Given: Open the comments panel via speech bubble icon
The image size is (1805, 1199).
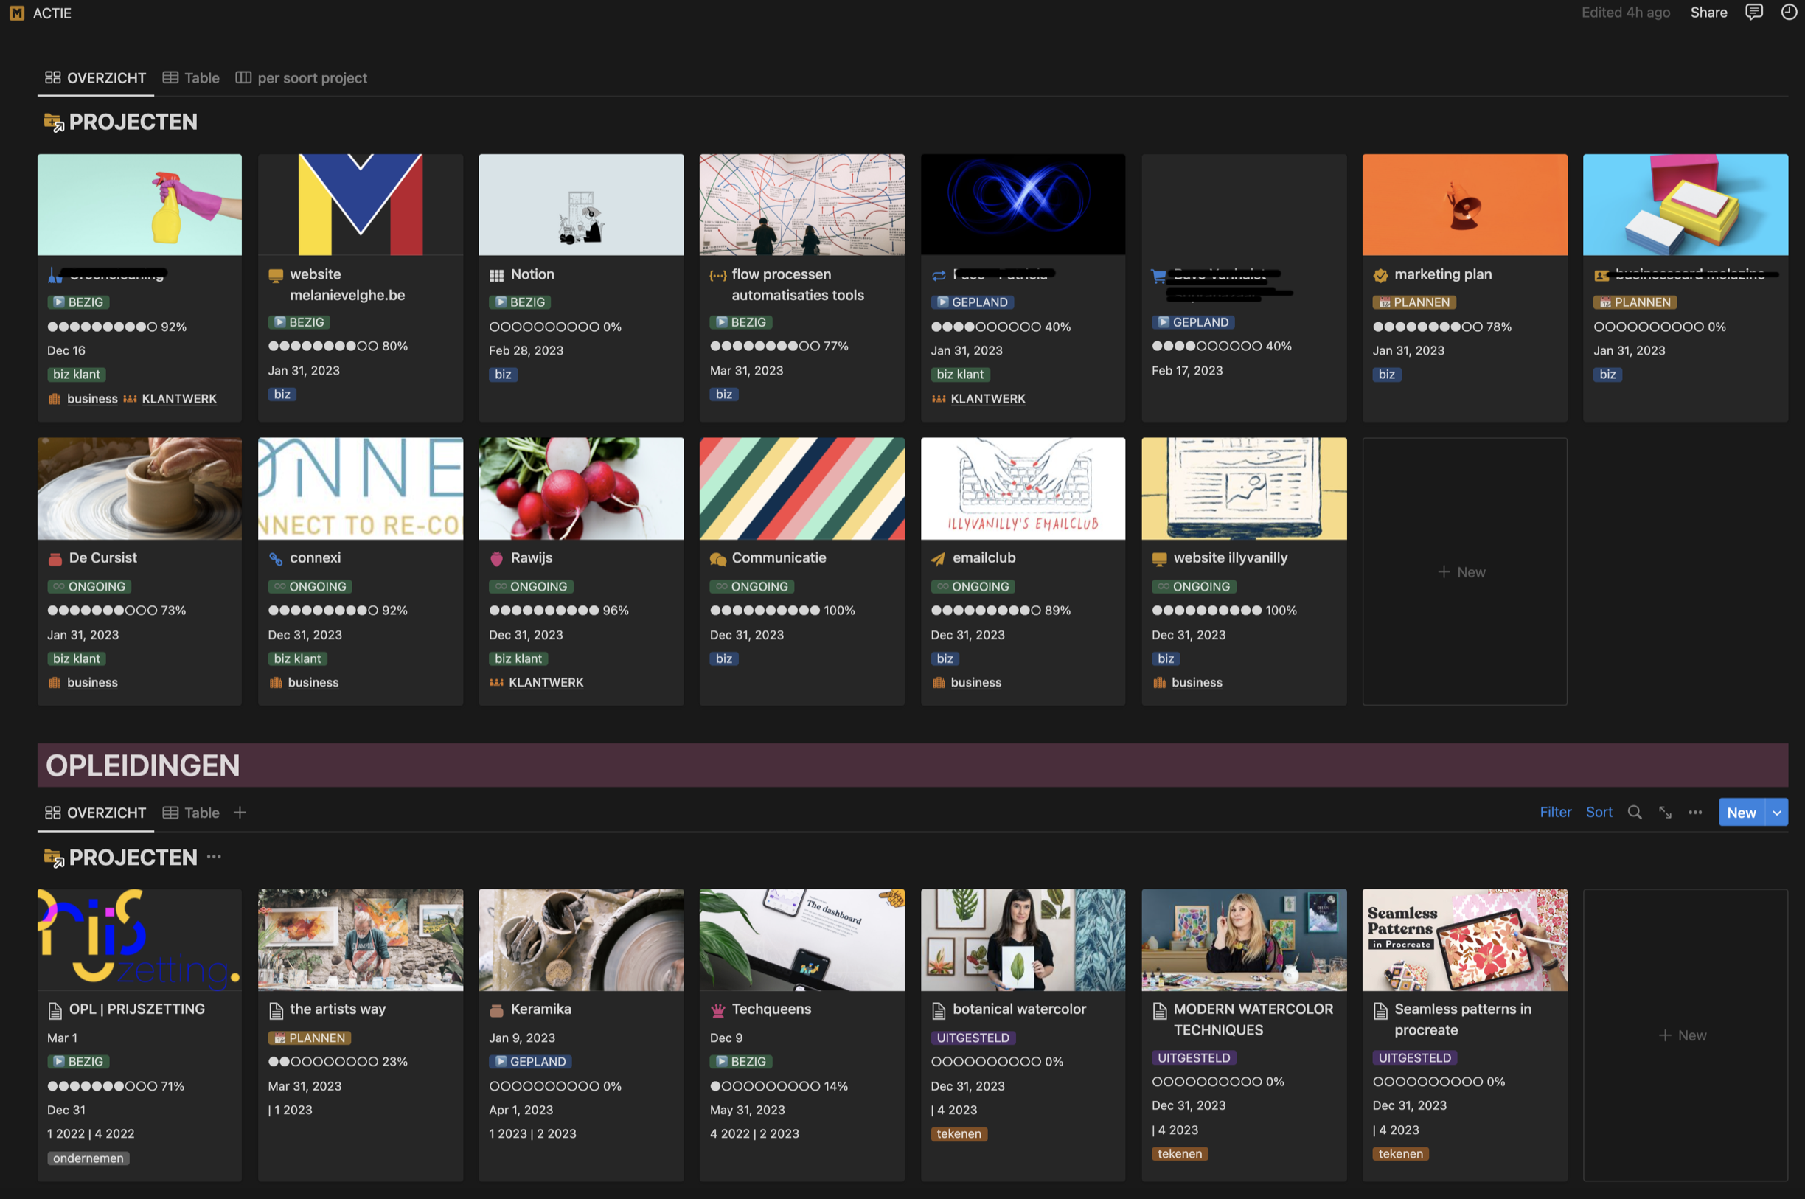Looking at the screenshot, I should (1754, 13).
